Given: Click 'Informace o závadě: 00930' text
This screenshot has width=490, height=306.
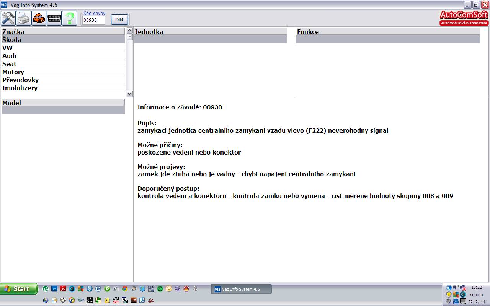Looking at the screenshot, I should click(x=180, y=107).
